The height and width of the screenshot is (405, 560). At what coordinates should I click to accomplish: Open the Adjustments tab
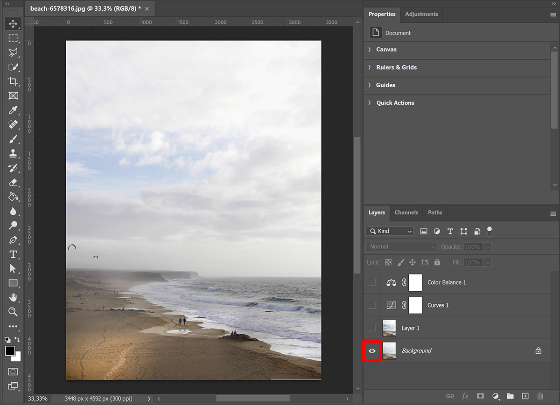click(x=421, y=14)
